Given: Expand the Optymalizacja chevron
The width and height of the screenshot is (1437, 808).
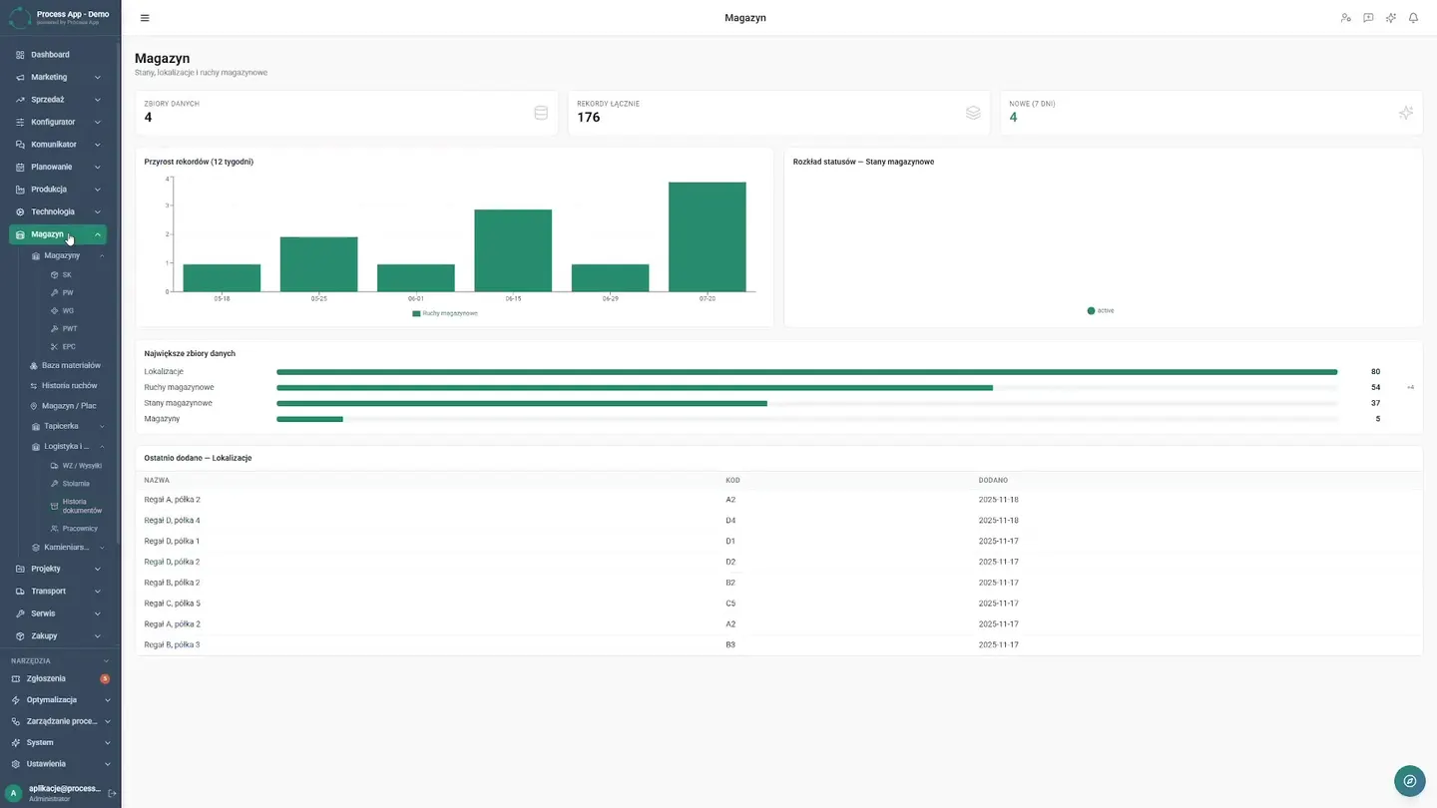Looking at the screenshot, I should coord(108,700).
